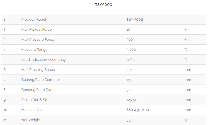Select the Bending Plate Dia. label

pyautogui.click(x=37, y=90)
